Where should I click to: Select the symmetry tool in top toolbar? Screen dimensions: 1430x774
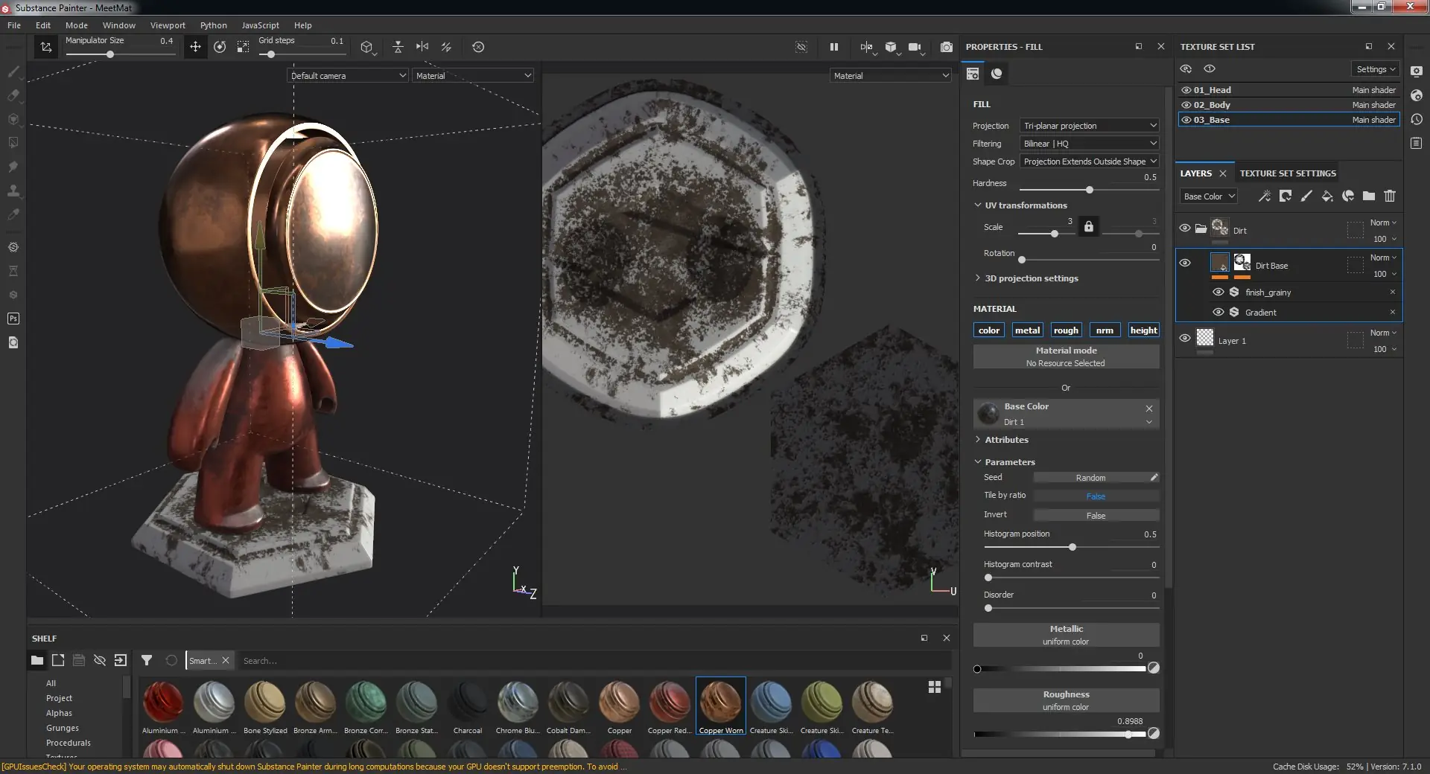coord(422,47)
